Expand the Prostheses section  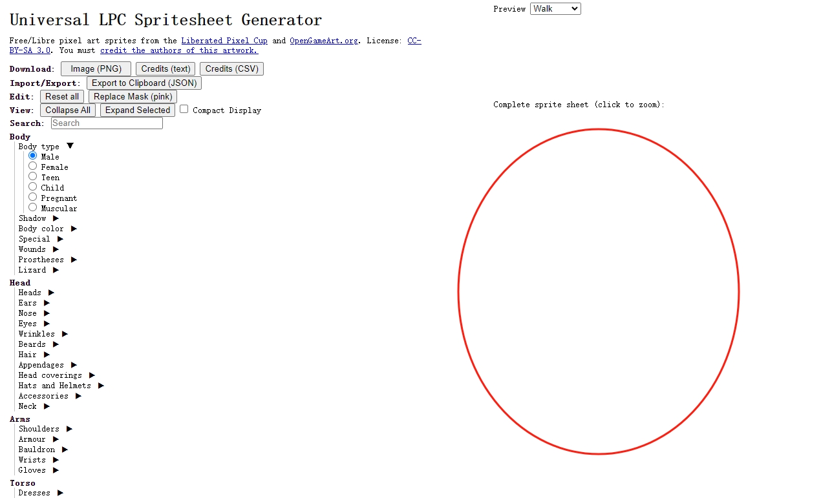click(x=47, y=260)
